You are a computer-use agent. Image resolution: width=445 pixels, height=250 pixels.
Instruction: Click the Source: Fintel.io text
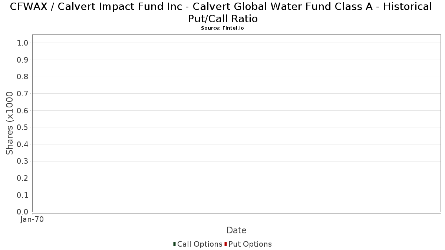click(x=222, y=28)
